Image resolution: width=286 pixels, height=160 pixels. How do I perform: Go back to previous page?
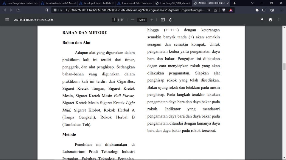click(5, 10)
